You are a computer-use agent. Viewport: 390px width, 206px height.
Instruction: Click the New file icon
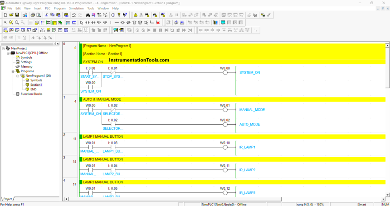(5, 15)
